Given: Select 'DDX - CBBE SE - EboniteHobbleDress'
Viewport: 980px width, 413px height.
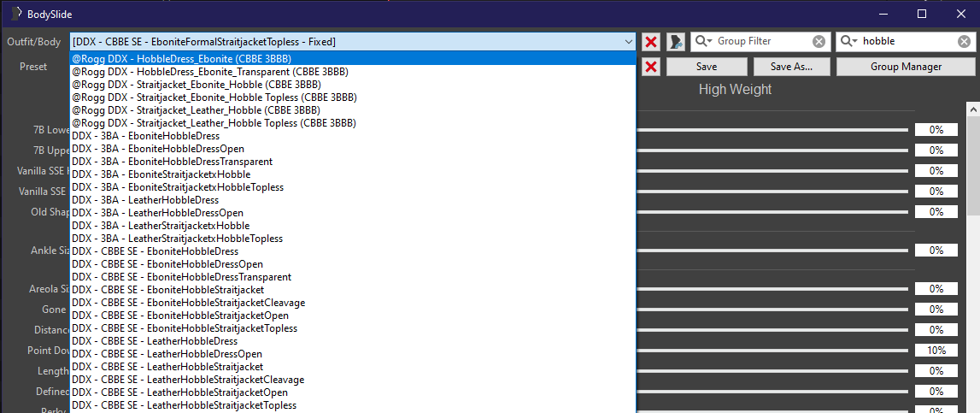Looking at the screenshot, I should pyautogui.click(x=353, y=251).
